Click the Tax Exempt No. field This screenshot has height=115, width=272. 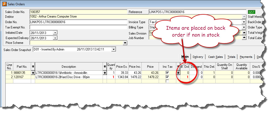[78, 27]
